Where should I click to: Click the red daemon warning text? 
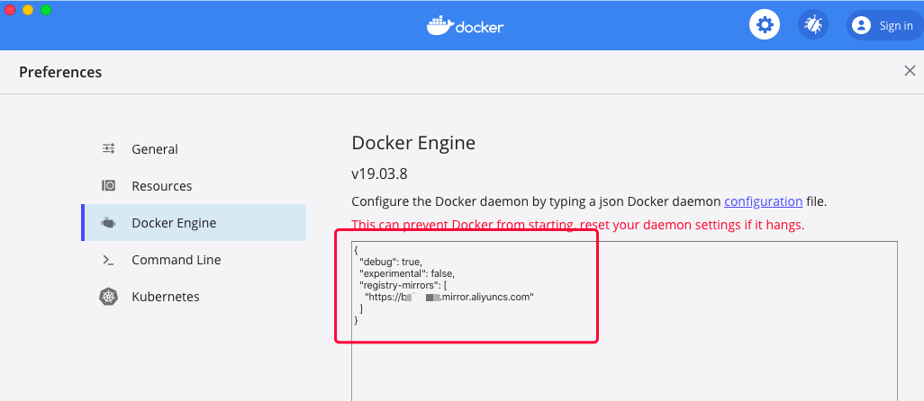click(578, 225)
